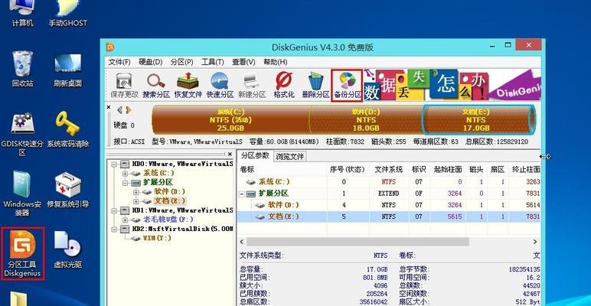Select the 文档(E:) 17.0GB bar segment
The image size is (591, 306).
click(478, 120)
